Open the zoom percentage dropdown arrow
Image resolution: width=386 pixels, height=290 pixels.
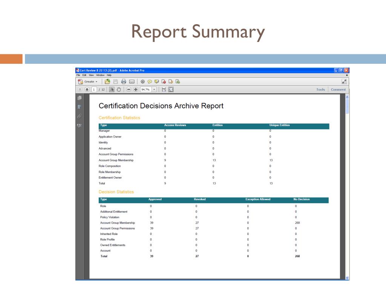tap(154, 89)
